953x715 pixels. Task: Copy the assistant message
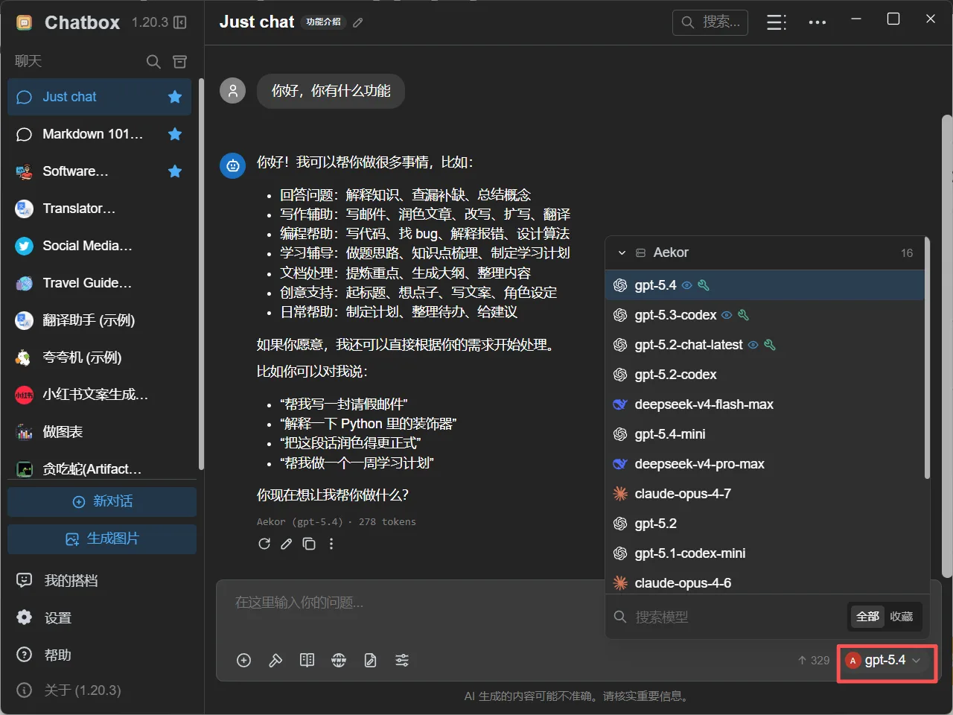309,544
